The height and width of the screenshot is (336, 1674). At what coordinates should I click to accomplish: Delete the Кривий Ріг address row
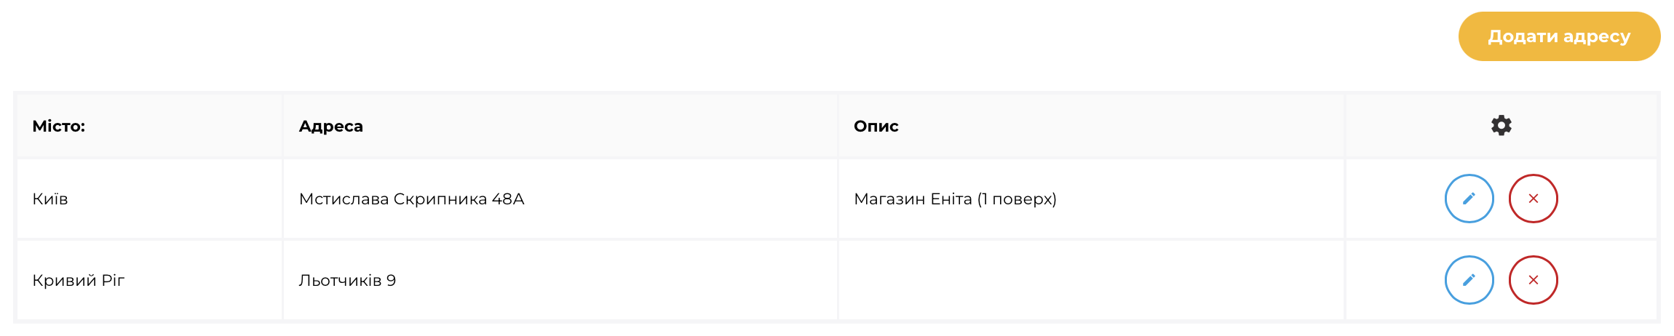(1533, 280)
